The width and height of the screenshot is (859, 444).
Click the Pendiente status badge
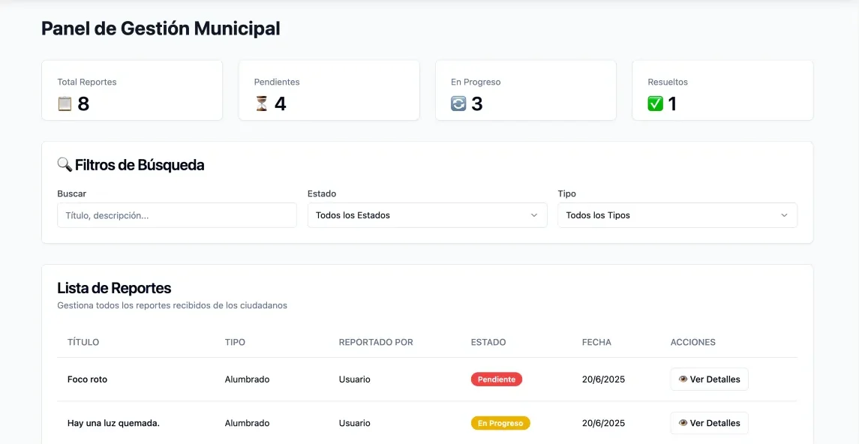pyautogui.click(x=497, y=379)
